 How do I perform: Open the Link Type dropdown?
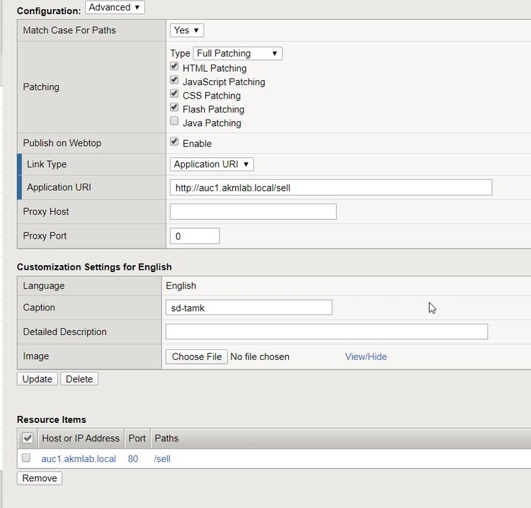[212, 164]
